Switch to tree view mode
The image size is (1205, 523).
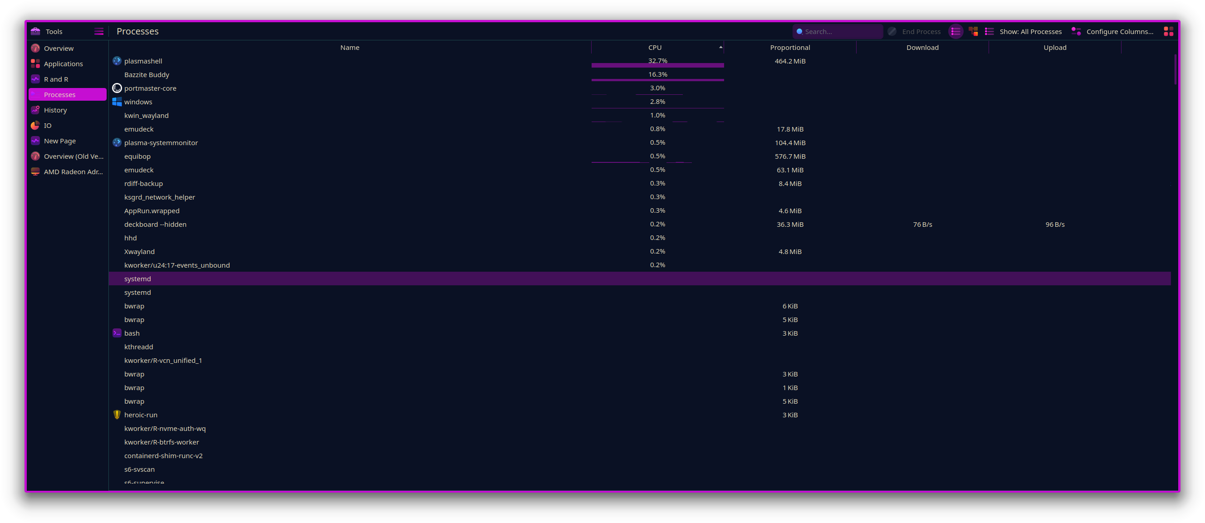coord(974,31)
